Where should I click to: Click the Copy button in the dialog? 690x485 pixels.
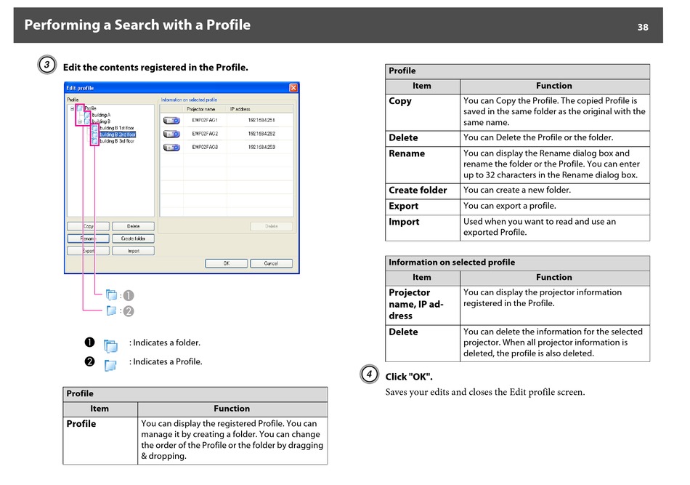pyautogui.click(x=89, y=226)
